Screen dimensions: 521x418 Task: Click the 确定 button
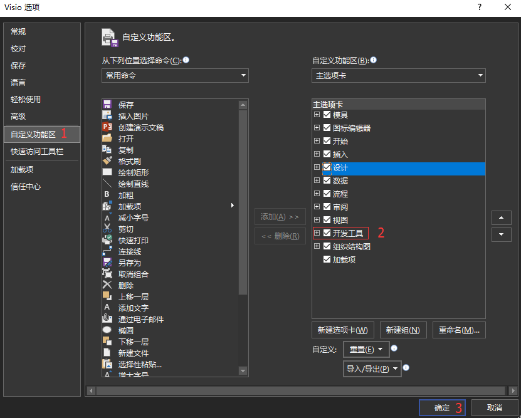tap(442, 408)
